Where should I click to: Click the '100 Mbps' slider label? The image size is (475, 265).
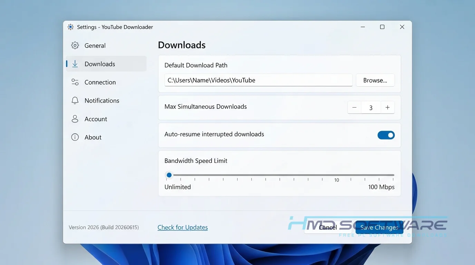click(381, 187)
